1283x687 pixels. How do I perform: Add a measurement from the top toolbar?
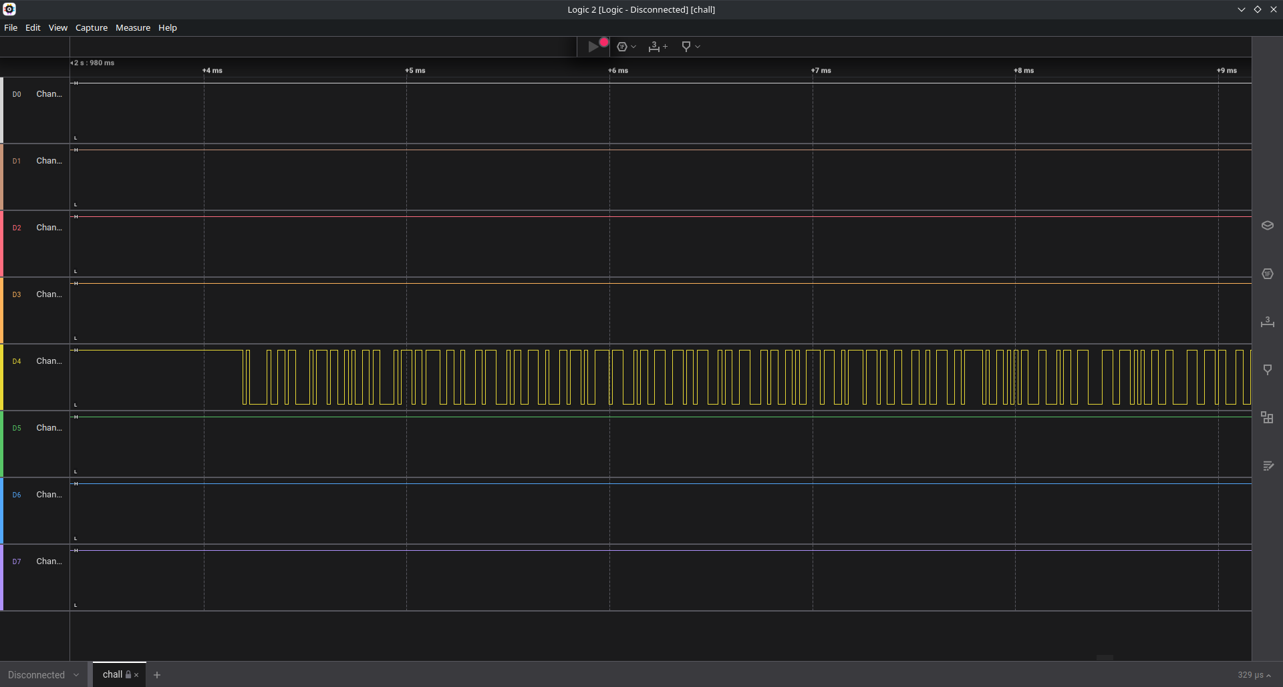coord(658,47)
